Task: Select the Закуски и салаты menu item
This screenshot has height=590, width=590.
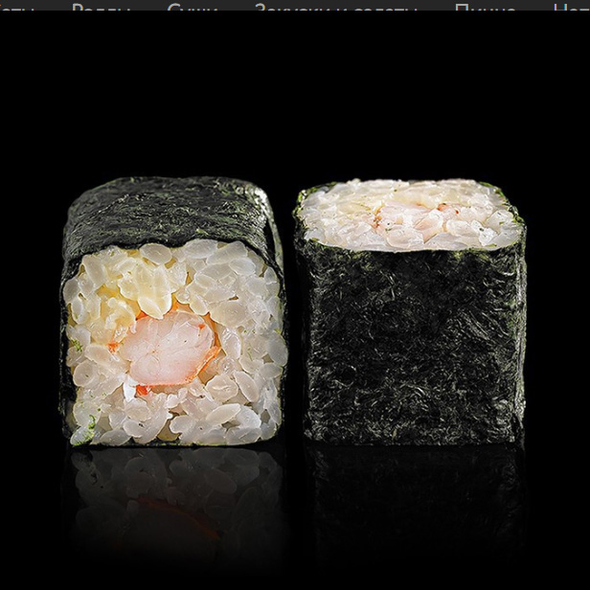Action: point(335,8)
